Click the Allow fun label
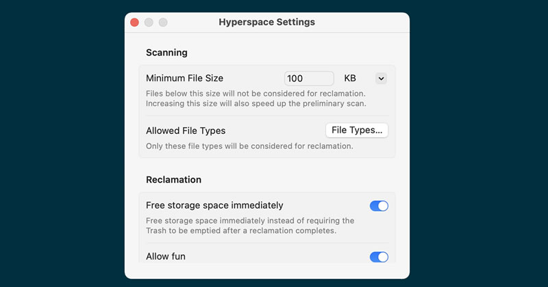Viewport: 548px width, 287px height. (166, 256)
